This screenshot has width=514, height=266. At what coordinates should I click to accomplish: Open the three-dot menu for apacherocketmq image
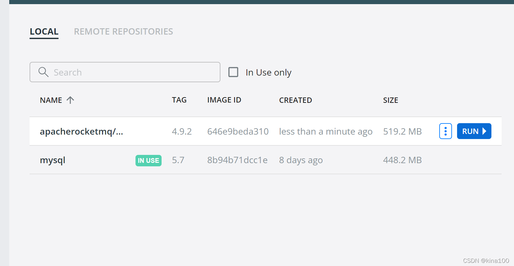tap(445, 131)
